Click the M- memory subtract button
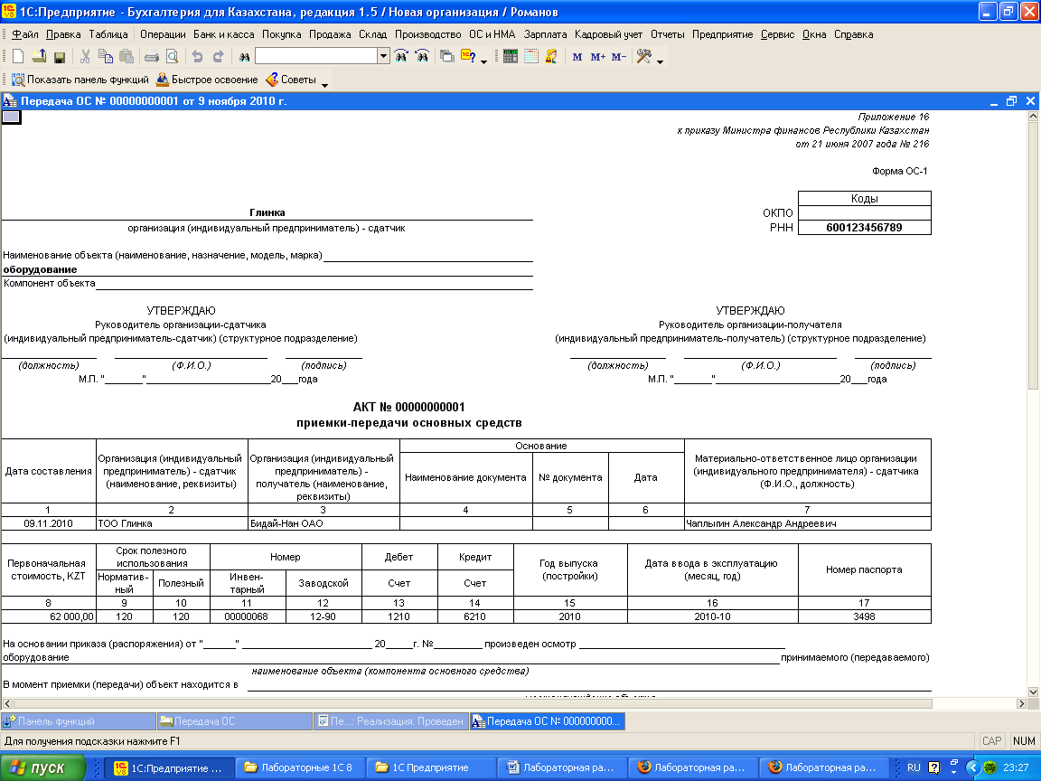Viewport: 1041px width, 781px height. click(x=619, y=57)
